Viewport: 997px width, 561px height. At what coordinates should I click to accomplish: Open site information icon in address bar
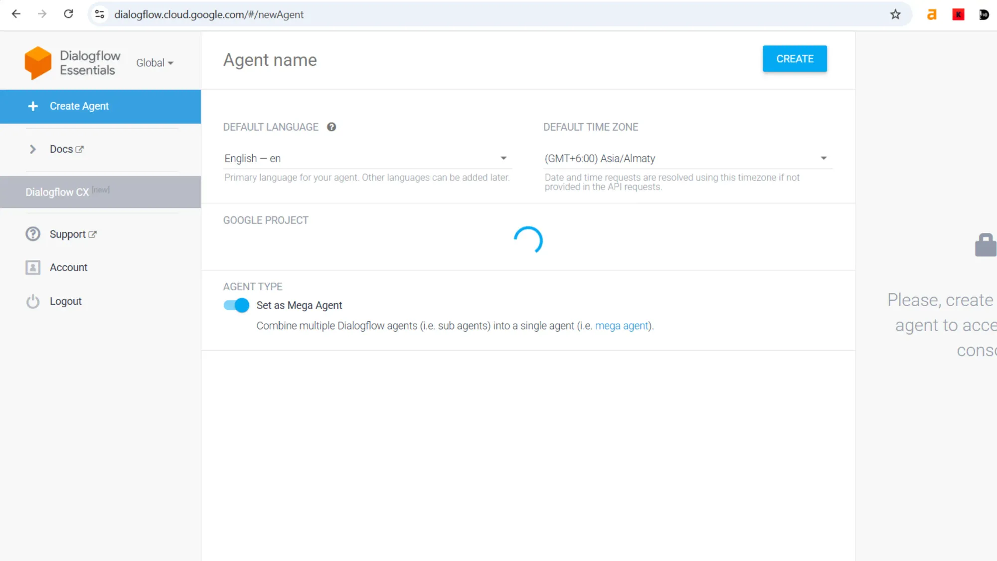click(100, 14)
